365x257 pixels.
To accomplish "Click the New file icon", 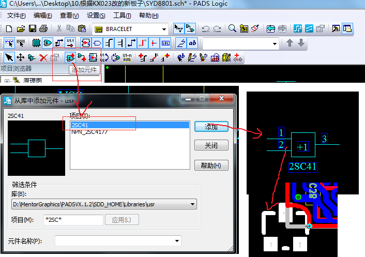I will pos(9,29).
